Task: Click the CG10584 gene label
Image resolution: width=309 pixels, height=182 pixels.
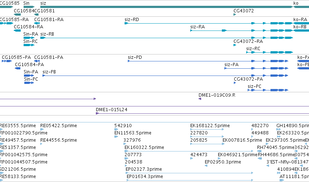Action: point(24,11)
